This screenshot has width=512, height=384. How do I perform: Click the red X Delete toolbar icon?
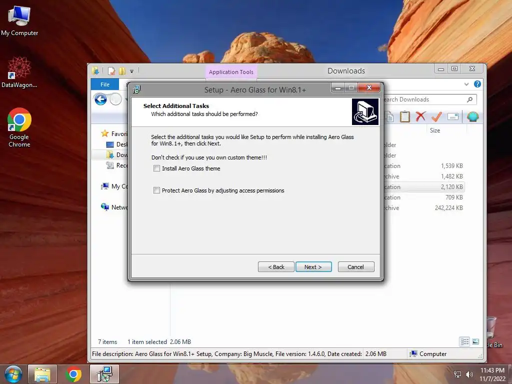coord(421,116)
